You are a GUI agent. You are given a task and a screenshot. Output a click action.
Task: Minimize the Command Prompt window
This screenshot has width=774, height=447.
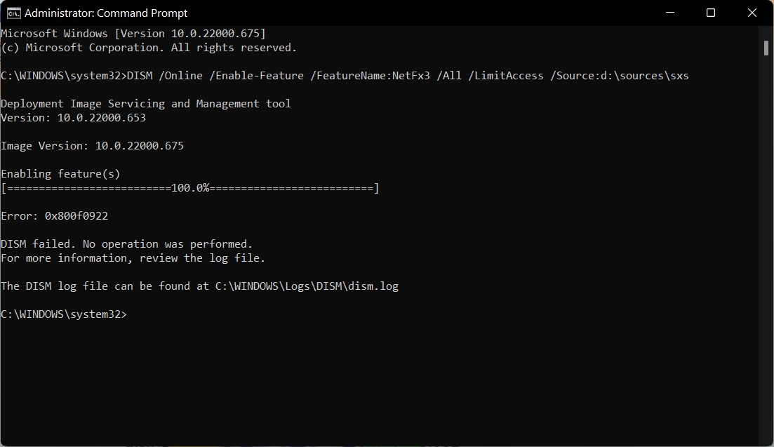tap(669, 13)
